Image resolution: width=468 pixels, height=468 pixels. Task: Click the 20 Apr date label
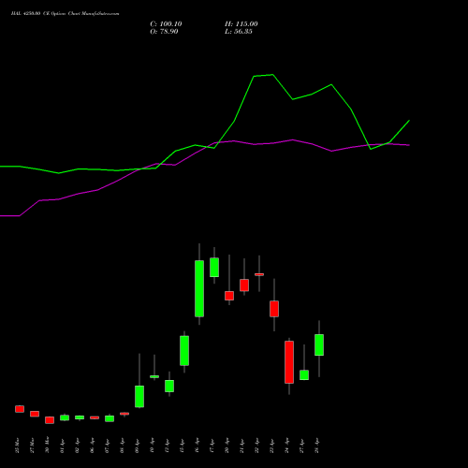[x=227, y=446]
